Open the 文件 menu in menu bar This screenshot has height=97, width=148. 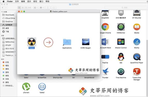pos(17,1)
